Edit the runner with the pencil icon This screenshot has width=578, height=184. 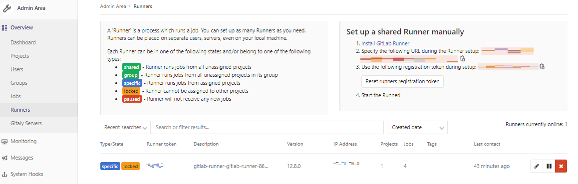click(x=537, y=166)
